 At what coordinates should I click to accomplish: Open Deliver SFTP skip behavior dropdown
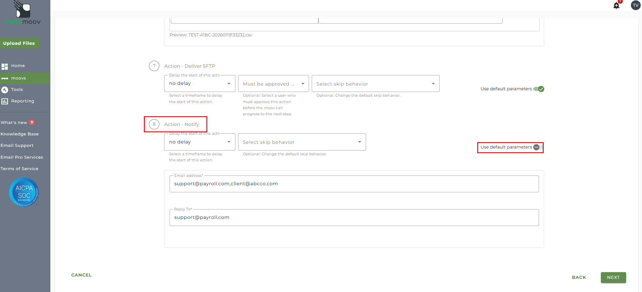pyautogui.click(x=376, y=84)
